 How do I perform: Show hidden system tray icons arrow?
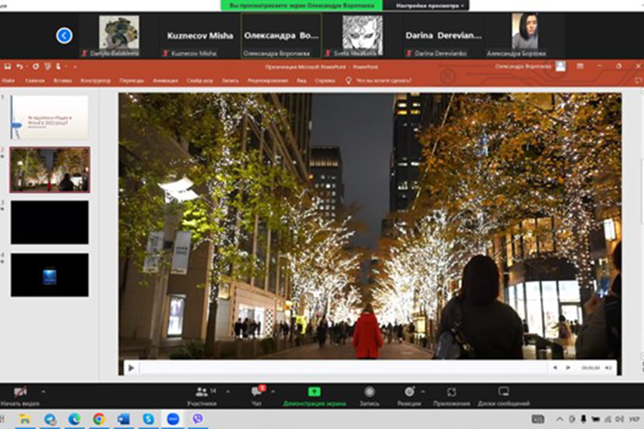tap(560, 419)
